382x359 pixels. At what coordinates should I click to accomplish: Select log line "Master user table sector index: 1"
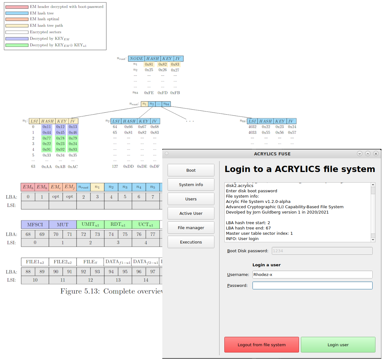point(259,233)
